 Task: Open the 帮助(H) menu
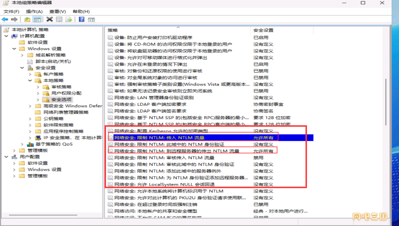81,11
